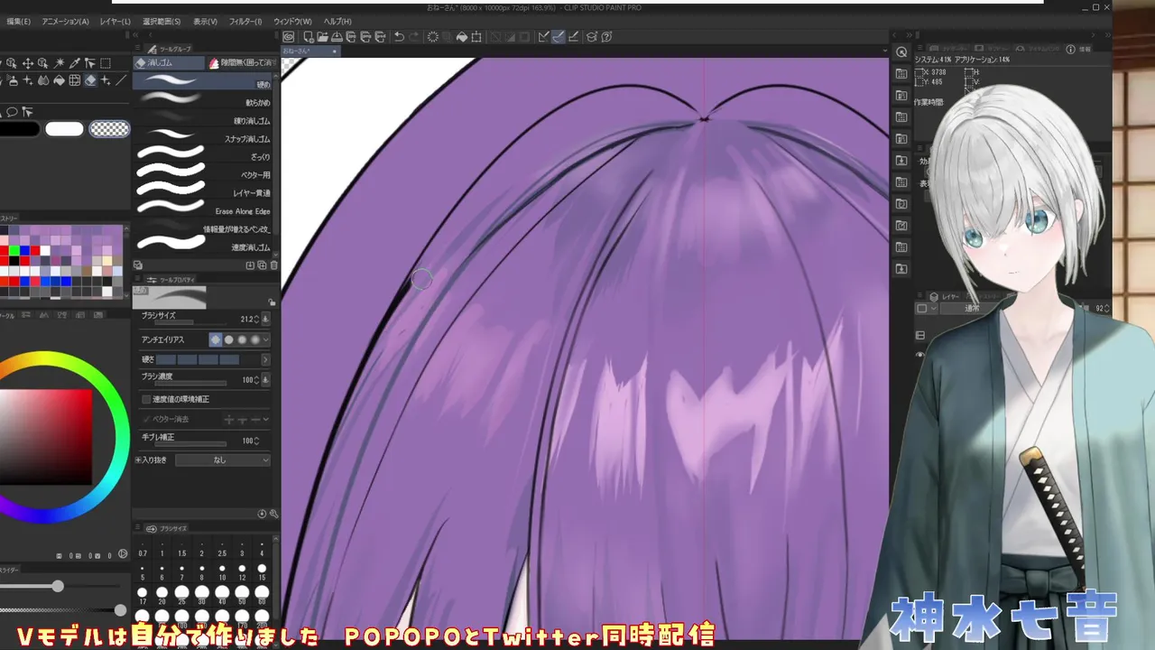This screenshot has width=1155, height=650.
Task: Open sub tool detail wrench icon
Action: coord(273,514)
